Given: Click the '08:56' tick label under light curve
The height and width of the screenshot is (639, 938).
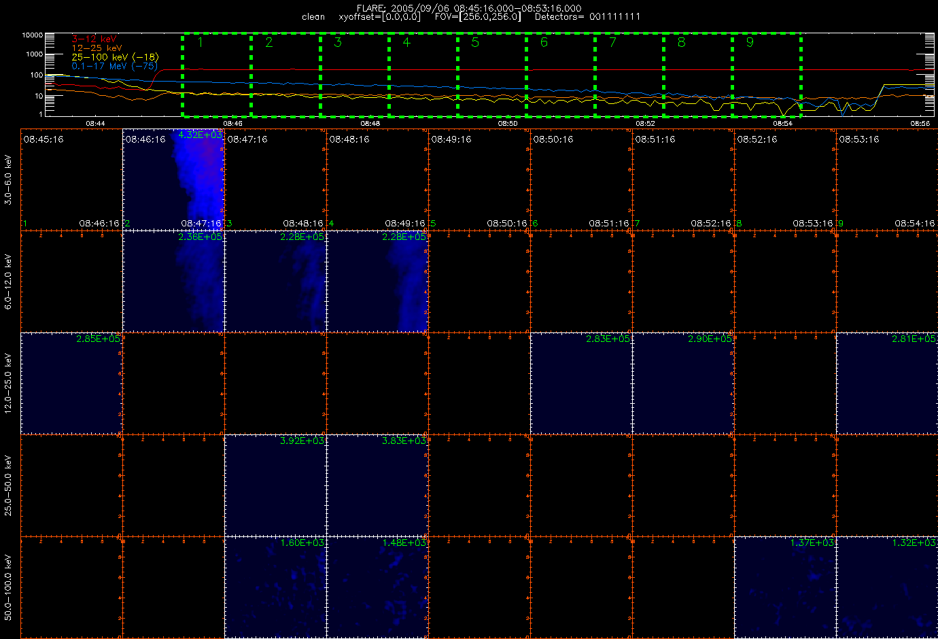Looking at the screenshot, I should point(920,124).
